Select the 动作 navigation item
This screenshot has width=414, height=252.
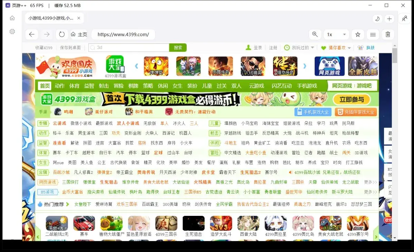tap(60, 86)
